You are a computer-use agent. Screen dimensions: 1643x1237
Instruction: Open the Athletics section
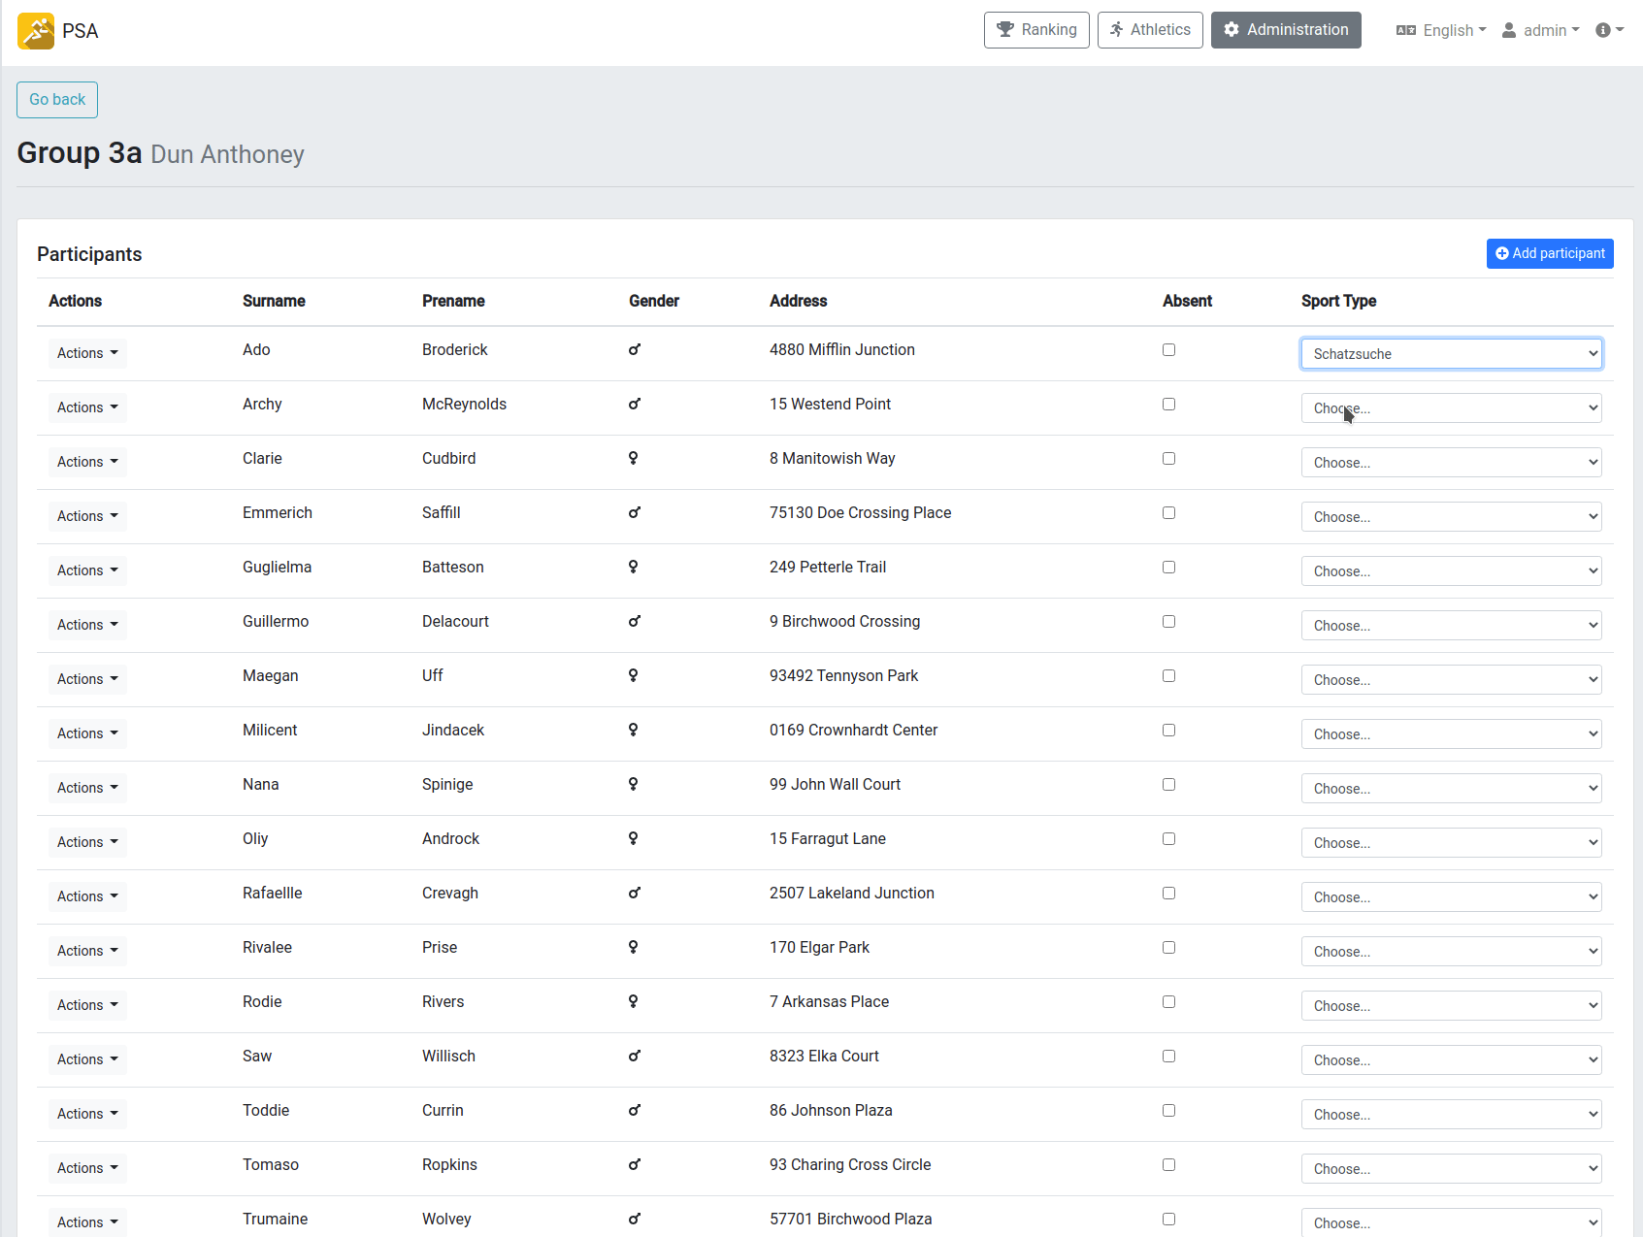point(1150,30)
